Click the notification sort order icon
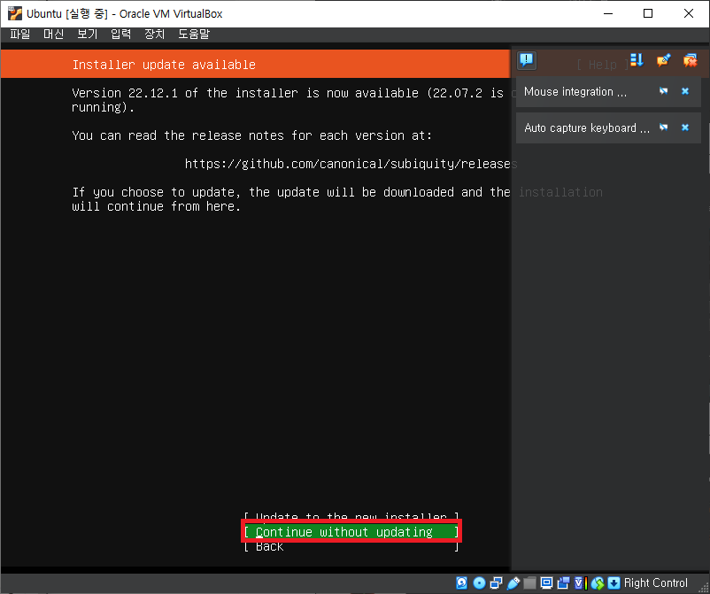 pyautogui.click(x=637, y=60)
